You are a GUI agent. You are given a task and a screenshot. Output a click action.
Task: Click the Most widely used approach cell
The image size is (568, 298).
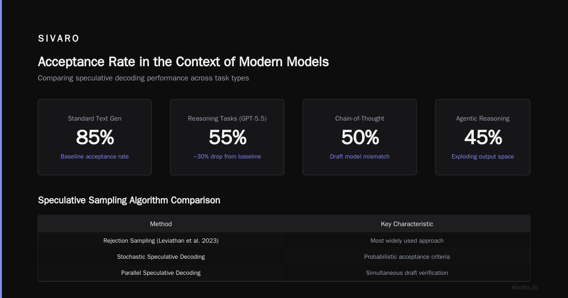pos(407,241)
